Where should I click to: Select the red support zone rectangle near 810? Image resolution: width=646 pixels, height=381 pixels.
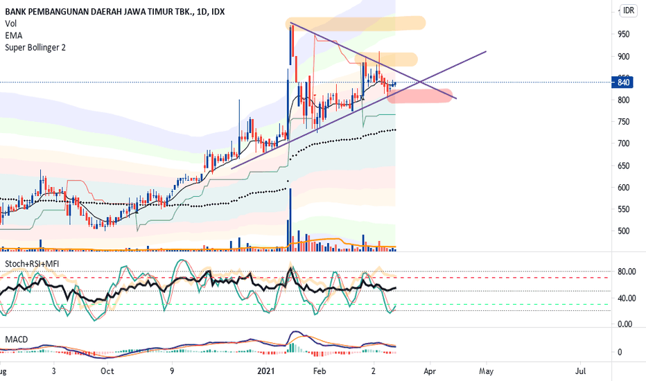click(419, 96)
